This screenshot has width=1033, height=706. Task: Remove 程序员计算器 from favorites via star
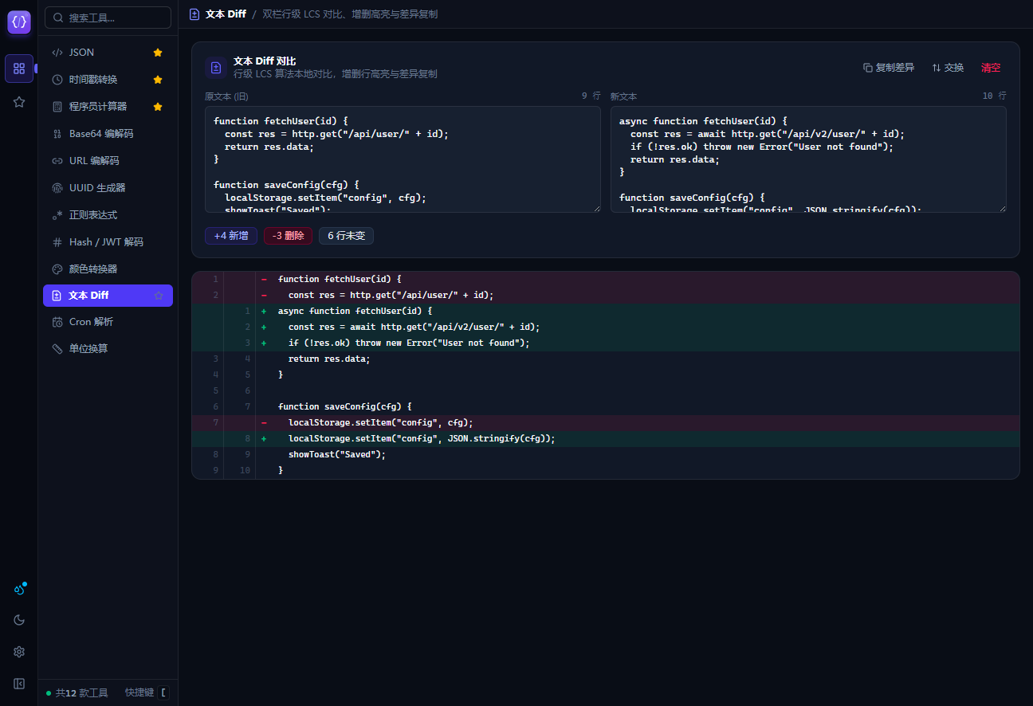[158, 107]
